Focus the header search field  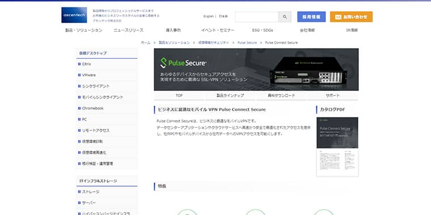click(x=257, y=17)
